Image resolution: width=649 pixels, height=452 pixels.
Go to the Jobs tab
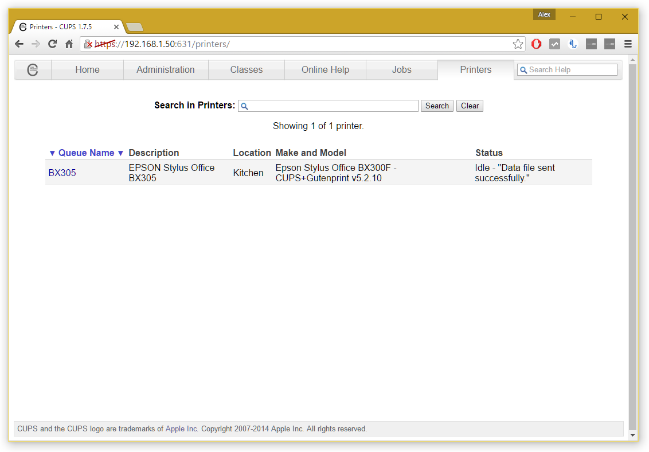click(x=401, y=69)
